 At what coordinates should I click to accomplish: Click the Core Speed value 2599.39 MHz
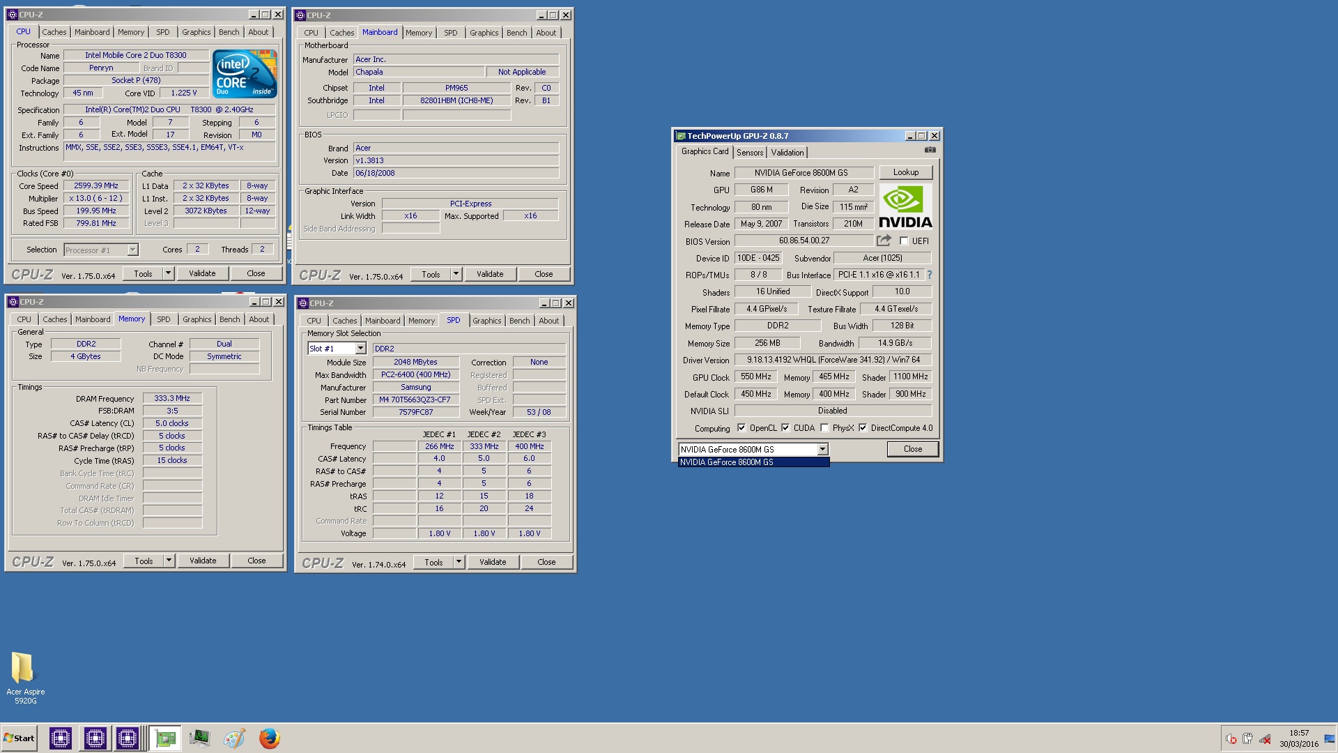pos(97,186)
